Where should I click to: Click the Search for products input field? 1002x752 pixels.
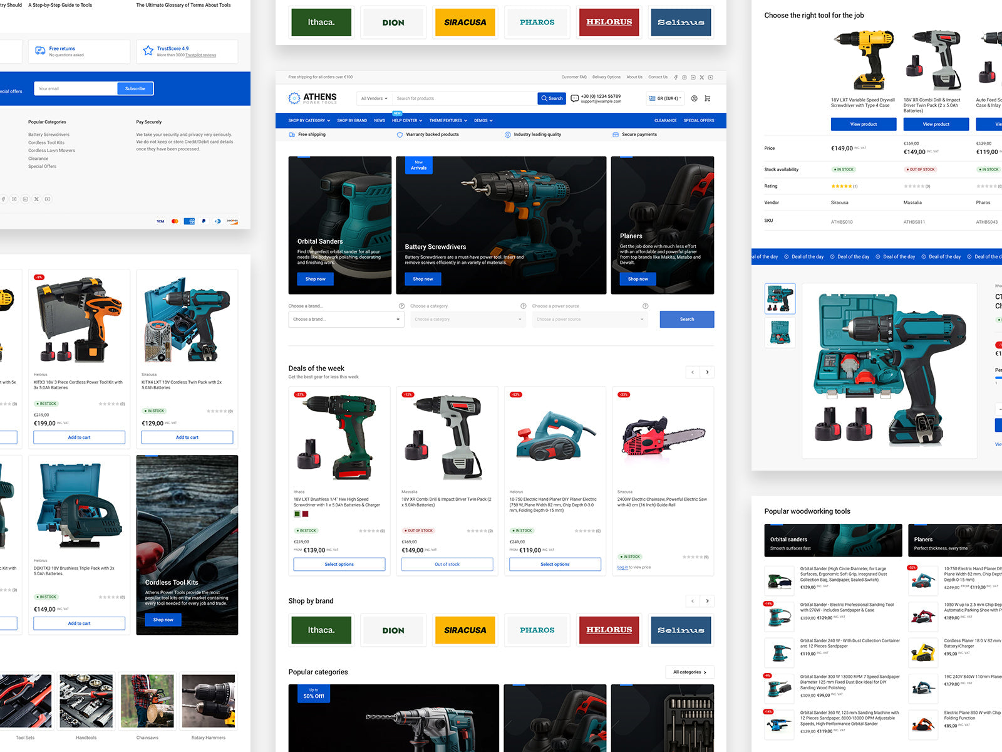(x=465, y=98)
